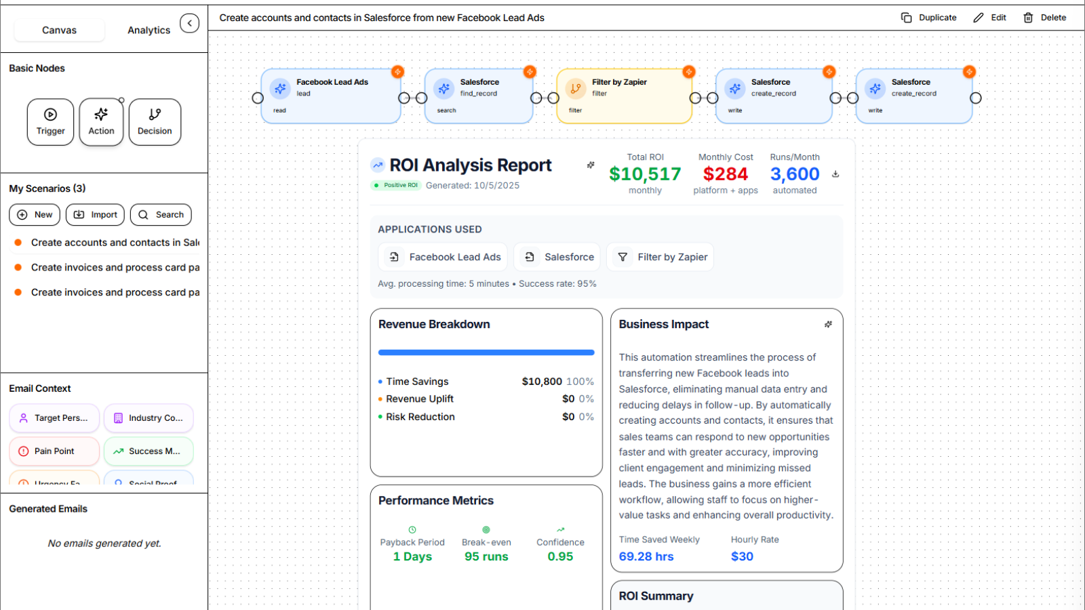
Task: Toggle the Pain Point context chip
Action: [54, 451]
